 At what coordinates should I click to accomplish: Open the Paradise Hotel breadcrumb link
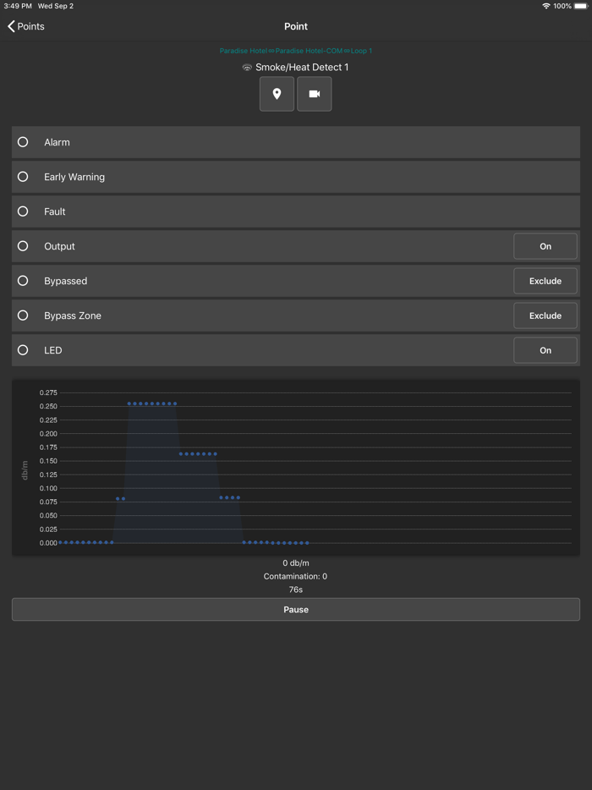(x=244, y=51)
